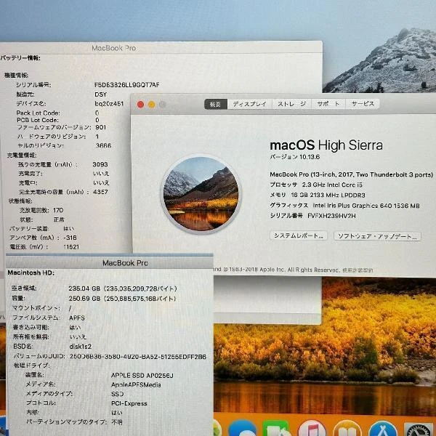This screenshot has width=436, height=436.
Task: Select processor value 2.3 GHz Intel Core i5
Action: click(332, 185)
